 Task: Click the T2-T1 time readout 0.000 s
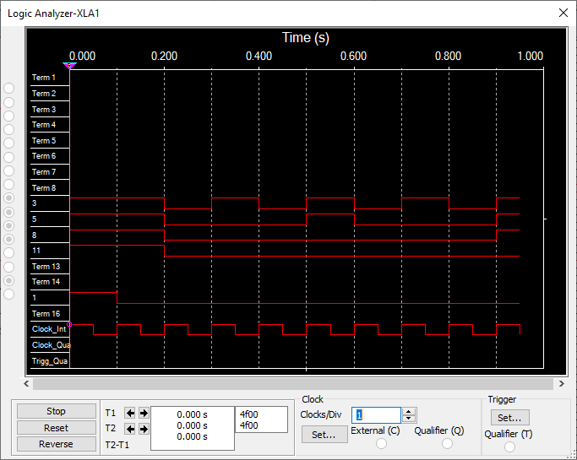pos(192,436)
